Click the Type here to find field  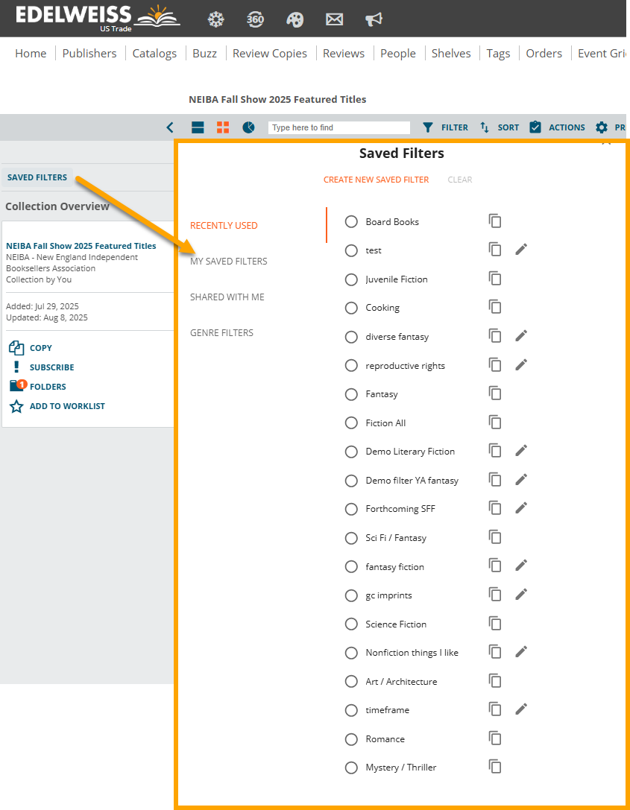[x=339, y=127]
